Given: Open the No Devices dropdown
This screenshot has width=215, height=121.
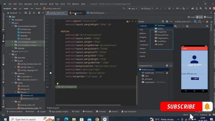Looking at the screenshot, I should (x=146, y=8).
